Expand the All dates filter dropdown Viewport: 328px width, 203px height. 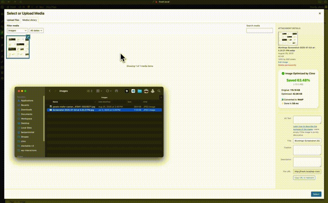(x=36, y=30)
